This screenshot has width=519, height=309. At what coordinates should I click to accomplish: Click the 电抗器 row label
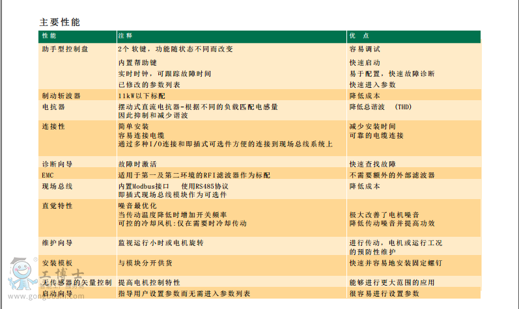[x=53, y=107]
